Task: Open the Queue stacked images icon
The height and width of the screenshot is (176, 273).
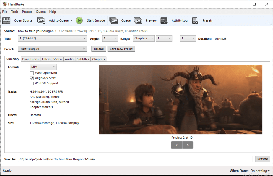Action: [113, 20]
